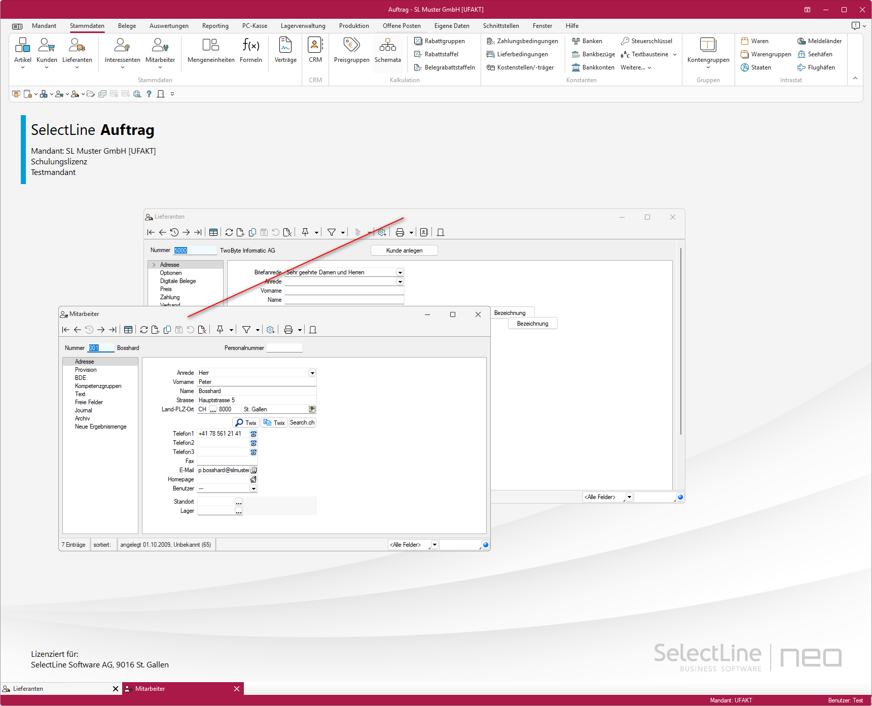Open the Benutzer dropdown in Mitarbeiter

point(253,488)
